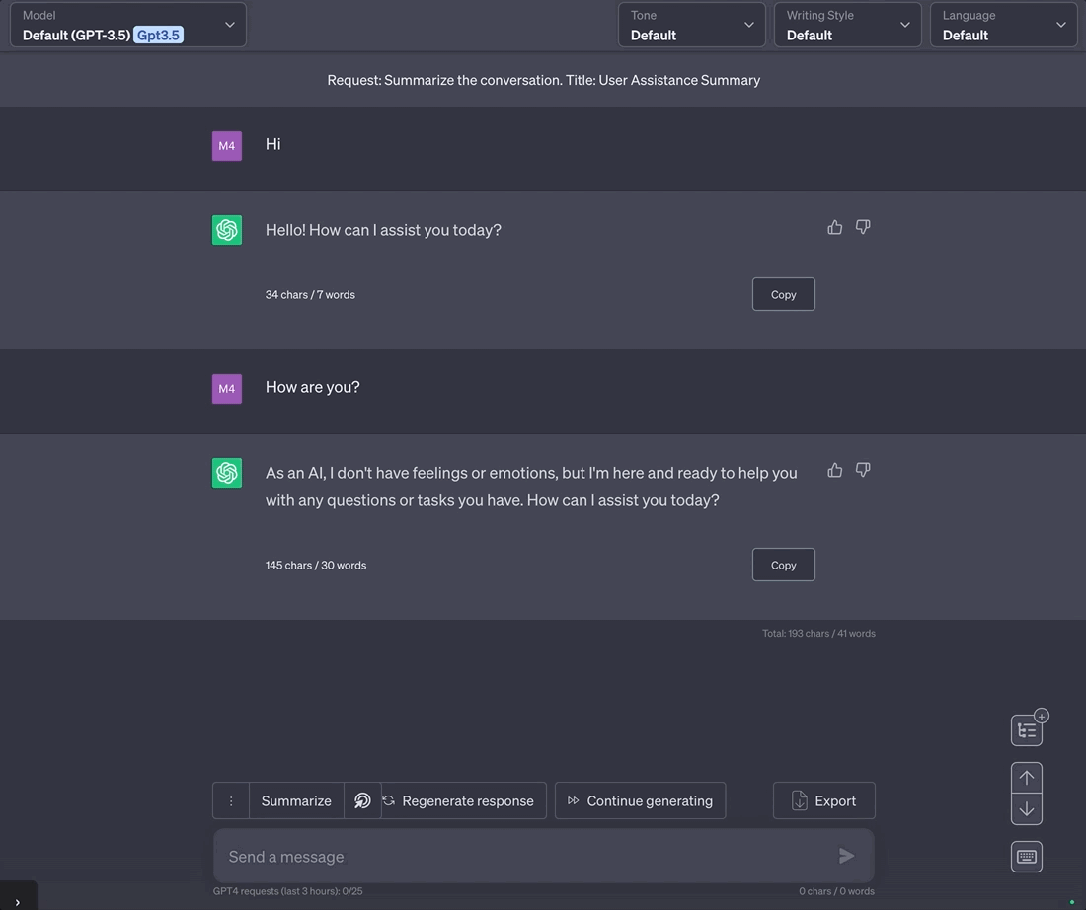Open the Tone dropdown
Screen dimensions: 1086x910
coord(692,25)
